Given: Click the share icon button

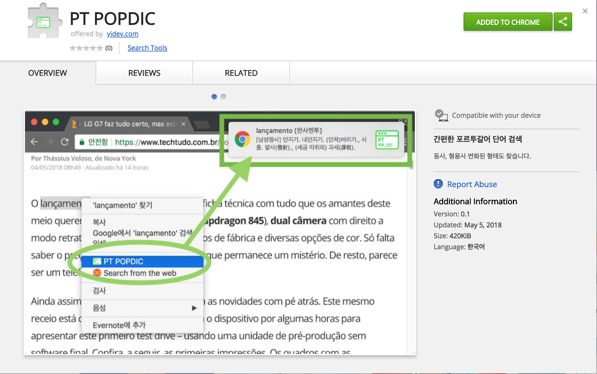Looking at the screenshot, I should 563,22.
